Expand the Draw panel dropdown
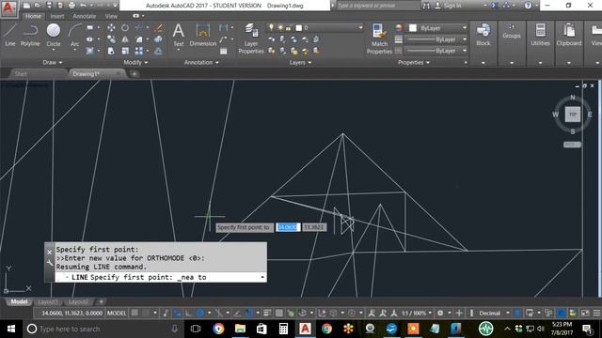The height and width of the screenshot is (338, 602). point(53,63)
